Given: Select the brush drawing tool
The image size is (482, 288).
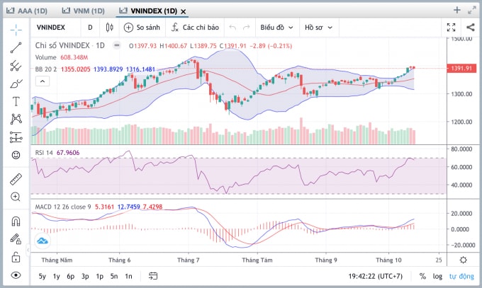Looking at the screenshot, I should (x=16, y=83).
